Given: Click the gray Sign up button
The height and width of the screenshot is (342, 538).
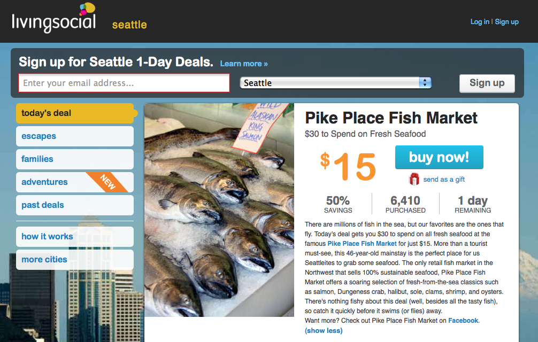Looking at the screenshot, I should pyautogui.click(x=487, y=83).
